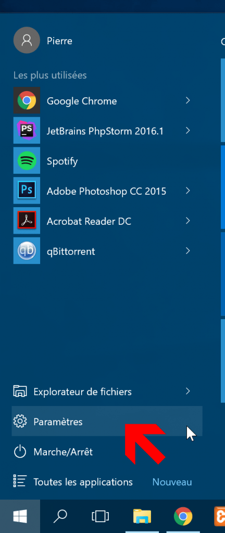Viewport: 225px width, 533px height.
Task: Open File Explorer from the taskbar
Action: click(142, 516)
